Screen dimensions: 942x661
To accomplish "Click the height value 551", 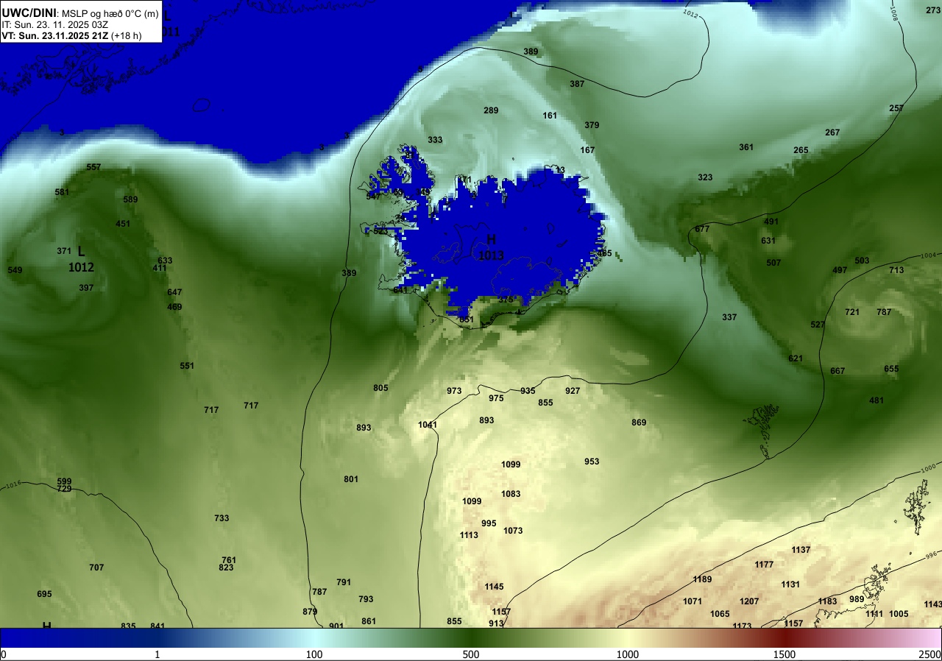I will (x=187, y=366).
